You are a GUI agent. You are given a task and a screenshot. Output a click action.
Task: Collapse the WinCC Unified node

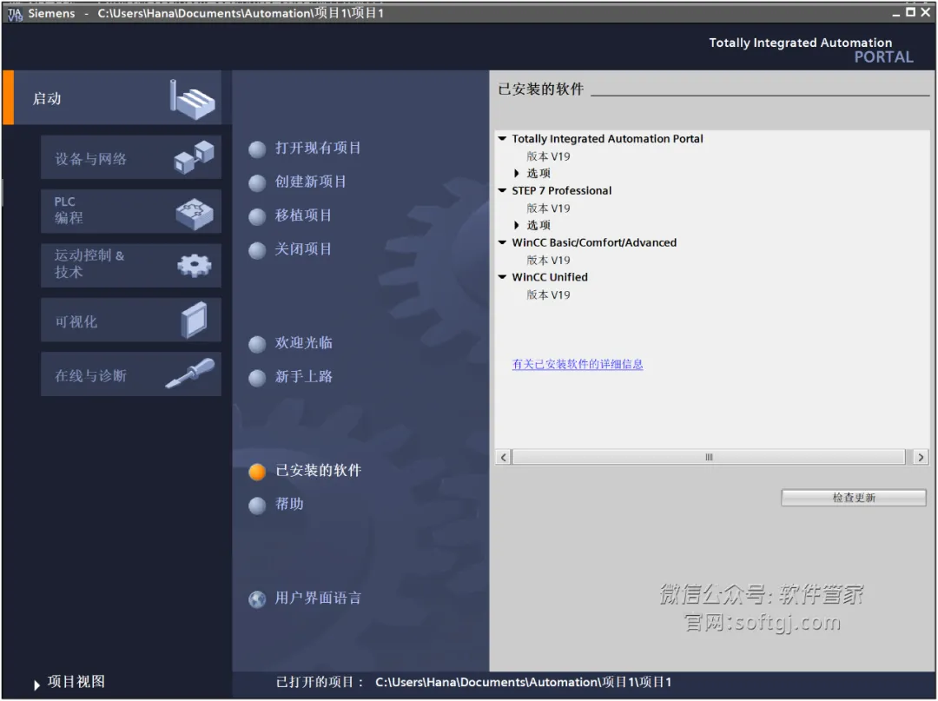(x=503, y=277)
